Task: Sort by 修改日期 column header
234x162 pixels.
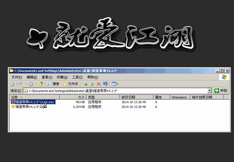Action: (137, 97)
